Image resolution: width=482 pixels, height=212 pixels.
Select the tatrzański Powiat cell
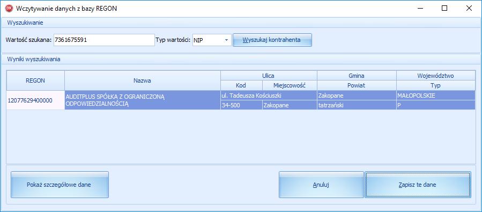point(357,105)
